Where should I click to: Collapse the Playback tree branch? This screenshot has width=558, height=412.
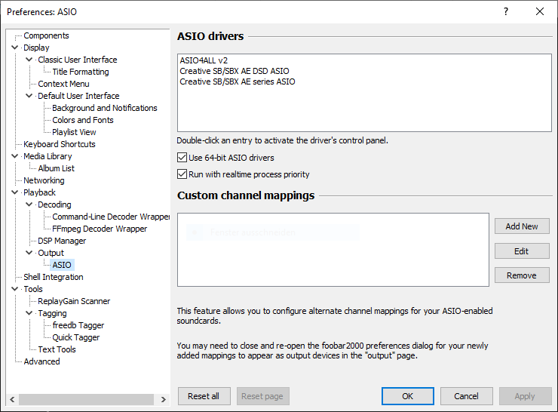coord(15,192)
